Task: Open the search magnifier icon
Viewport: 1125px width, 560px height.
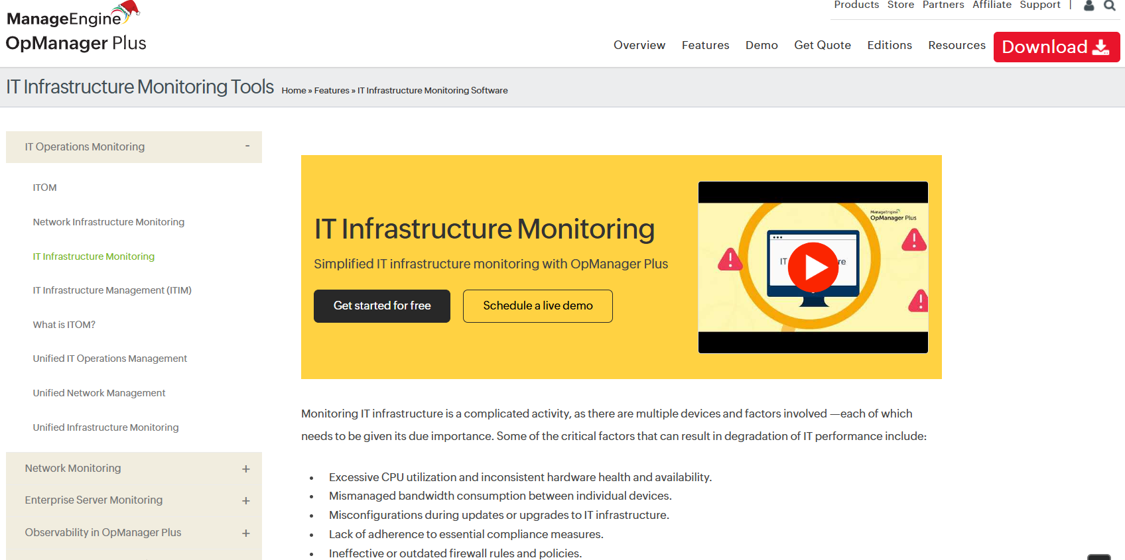Action: (x=1109, y=6)
